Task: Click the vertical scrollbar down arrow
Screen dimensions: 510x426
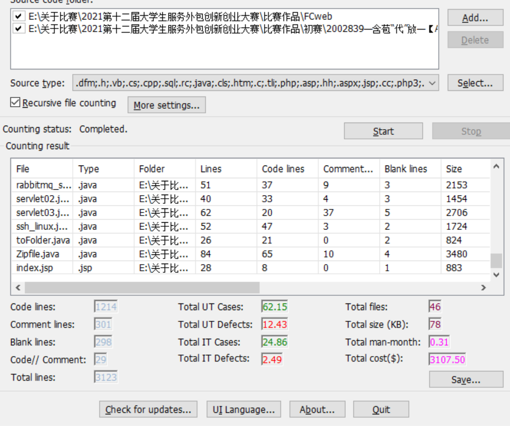Action: tap(496, 275)
